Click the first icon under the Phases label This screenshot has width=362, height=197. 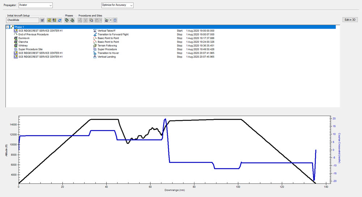click(x=67, y=20)
